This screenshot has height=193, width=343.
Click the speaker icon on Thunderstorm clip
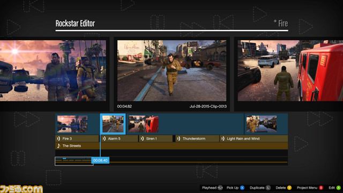point(178,138)
